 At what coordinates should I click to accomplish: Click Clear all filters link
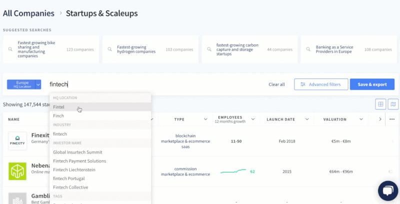pos(276,84)
